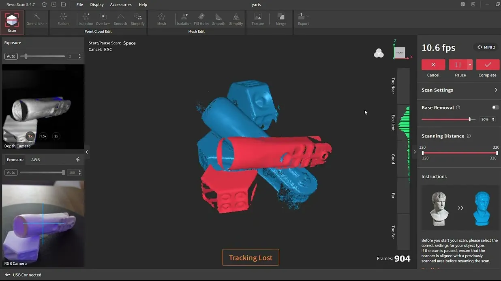Click the Merge tool icon
This screenshot has height=281, width=501.
(281, 19)
